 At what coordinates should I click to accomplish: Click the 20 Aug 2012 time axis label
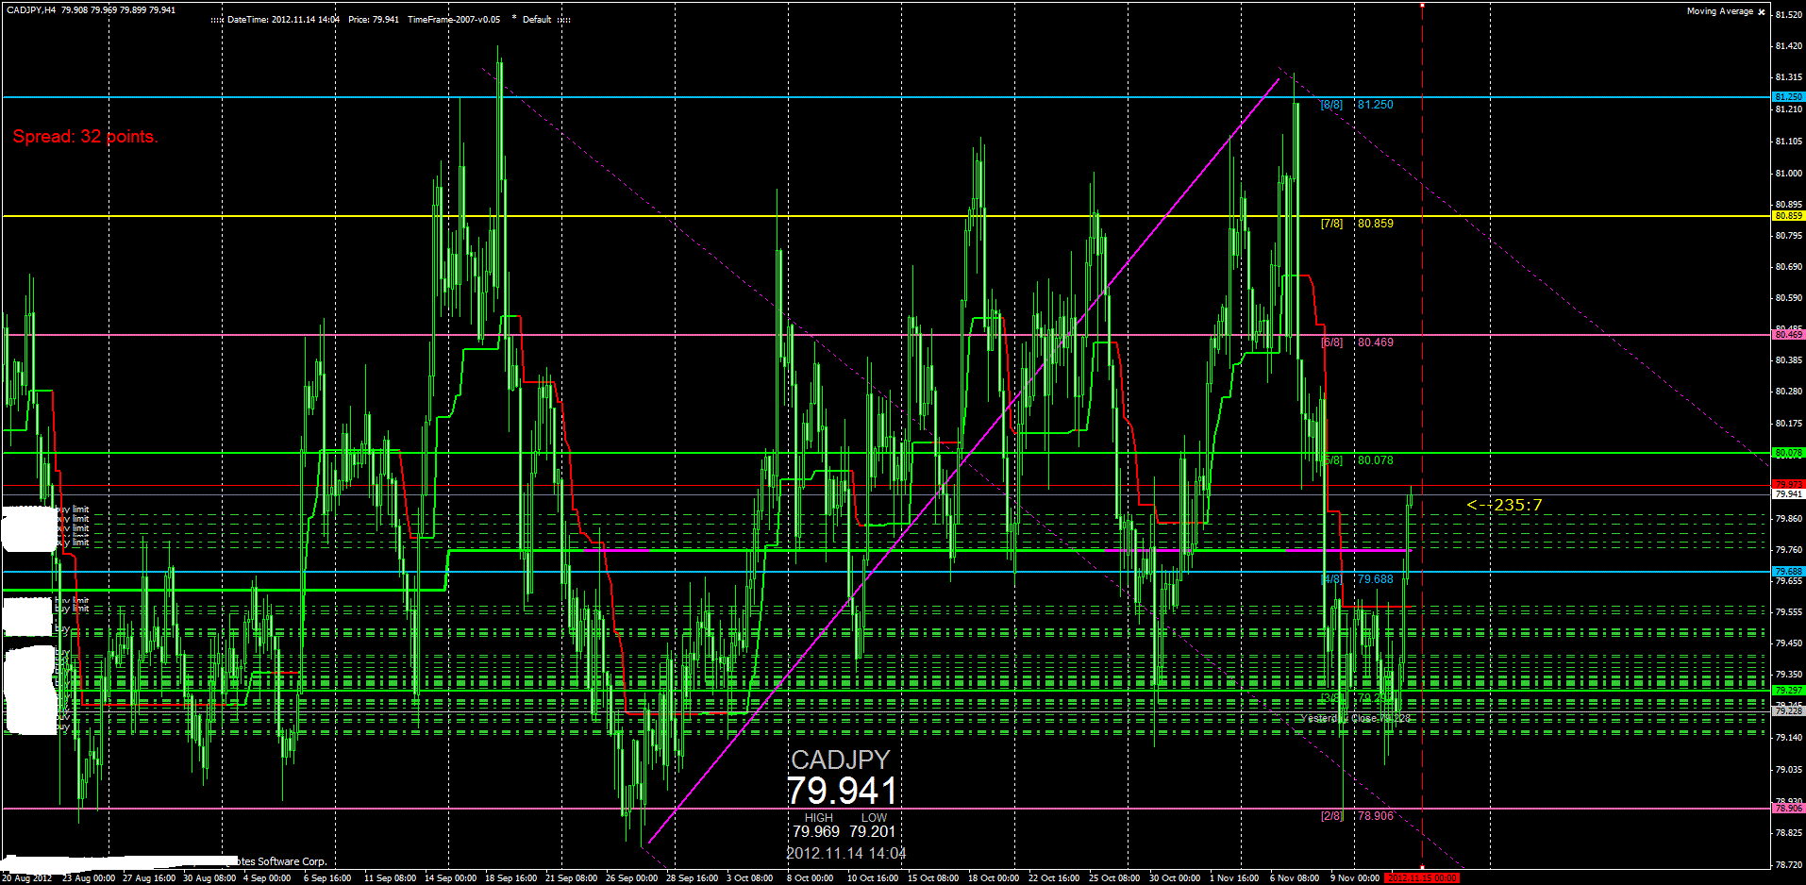pos(26,878)
